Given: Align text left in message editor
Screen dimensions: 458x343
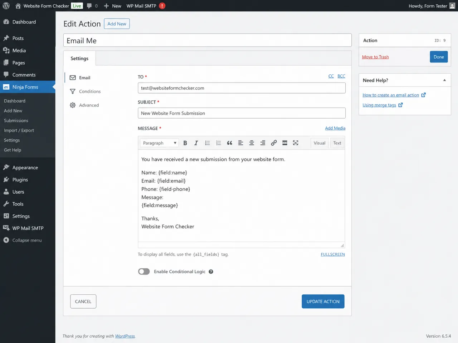Looking at the screenshot, I should [240, 143].
